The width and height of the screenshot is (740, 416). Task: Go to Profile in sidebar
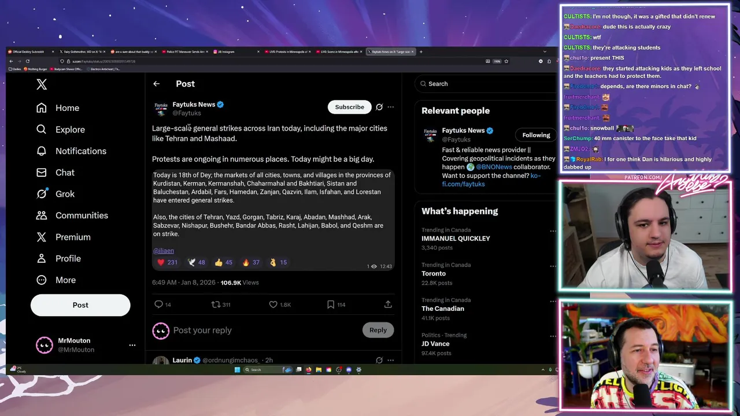[x=58, y=258]
